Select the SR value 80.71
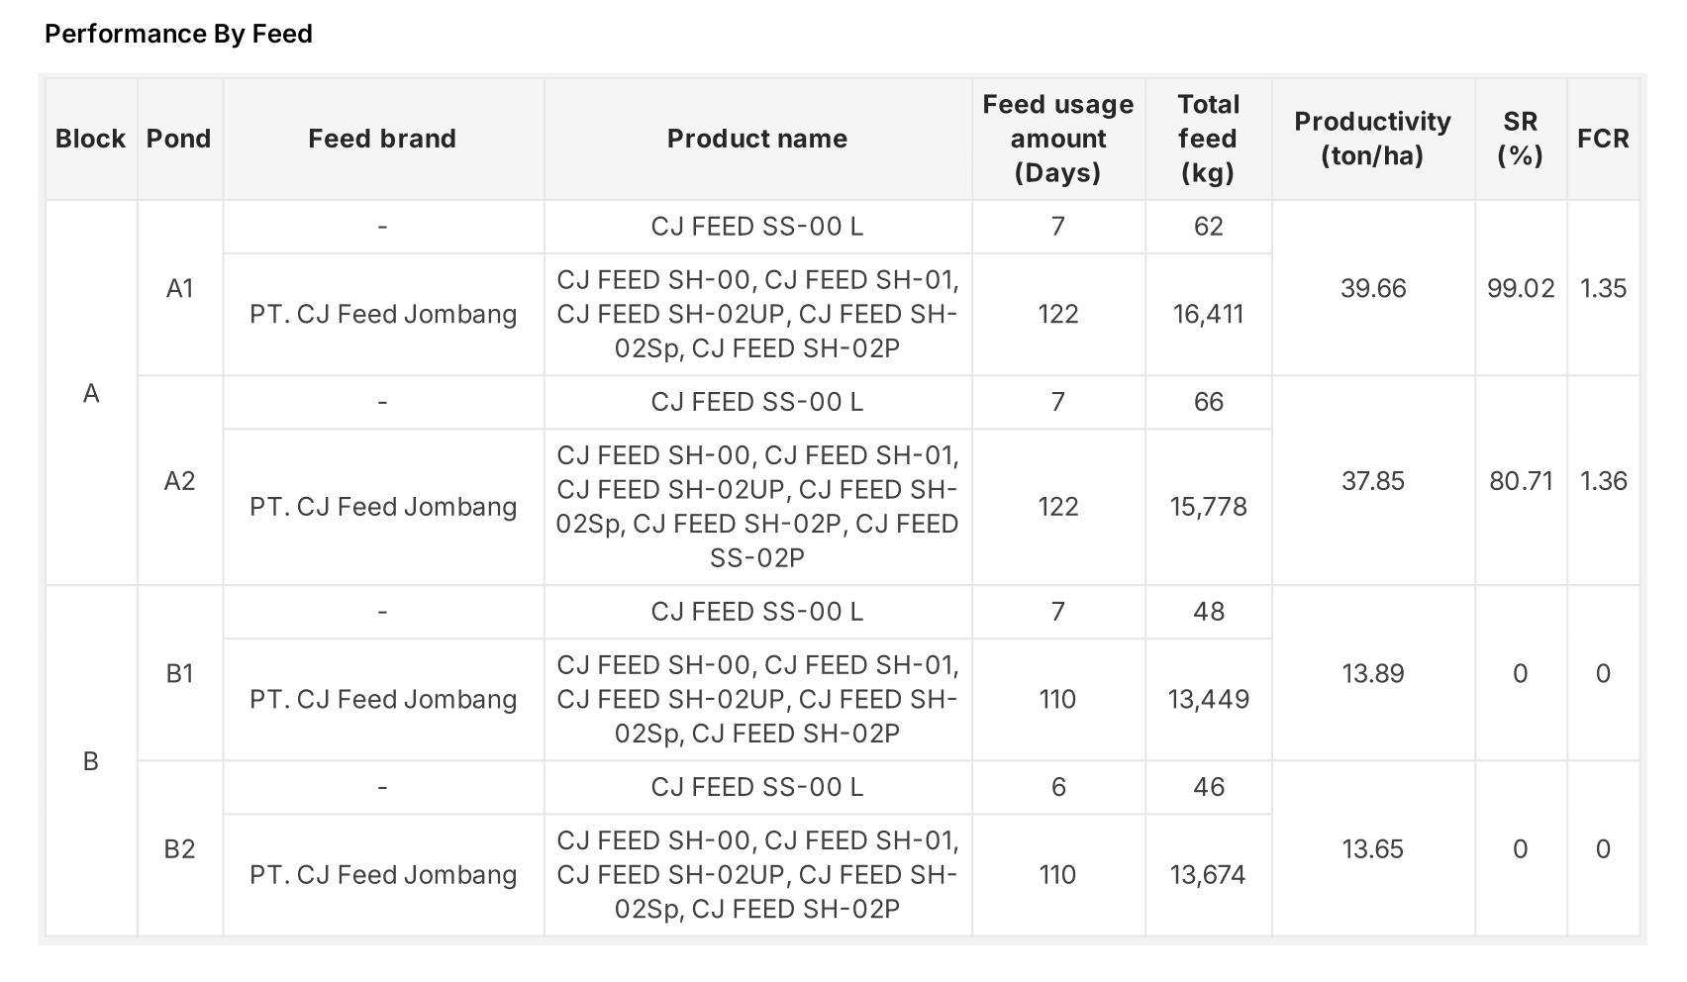This screenshot has height=982, width=1687. [1521, 481]
